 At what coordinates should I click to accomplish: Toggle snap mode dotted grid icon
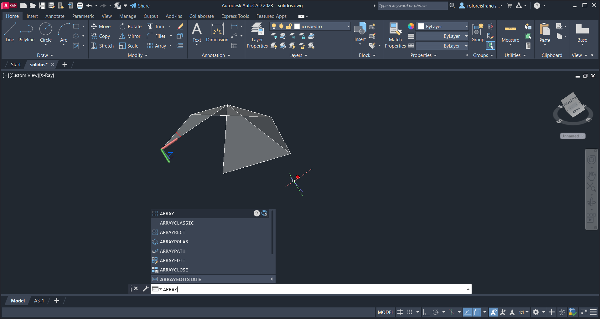pyautogui.click(x=410, y=312)
